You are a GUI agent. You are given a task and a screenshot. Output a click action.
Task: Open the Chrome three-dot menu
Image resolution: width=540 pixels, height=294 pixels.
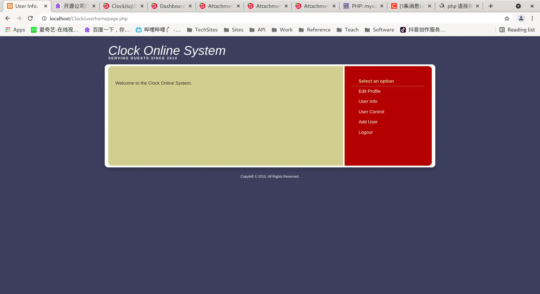tap(532, 18)
